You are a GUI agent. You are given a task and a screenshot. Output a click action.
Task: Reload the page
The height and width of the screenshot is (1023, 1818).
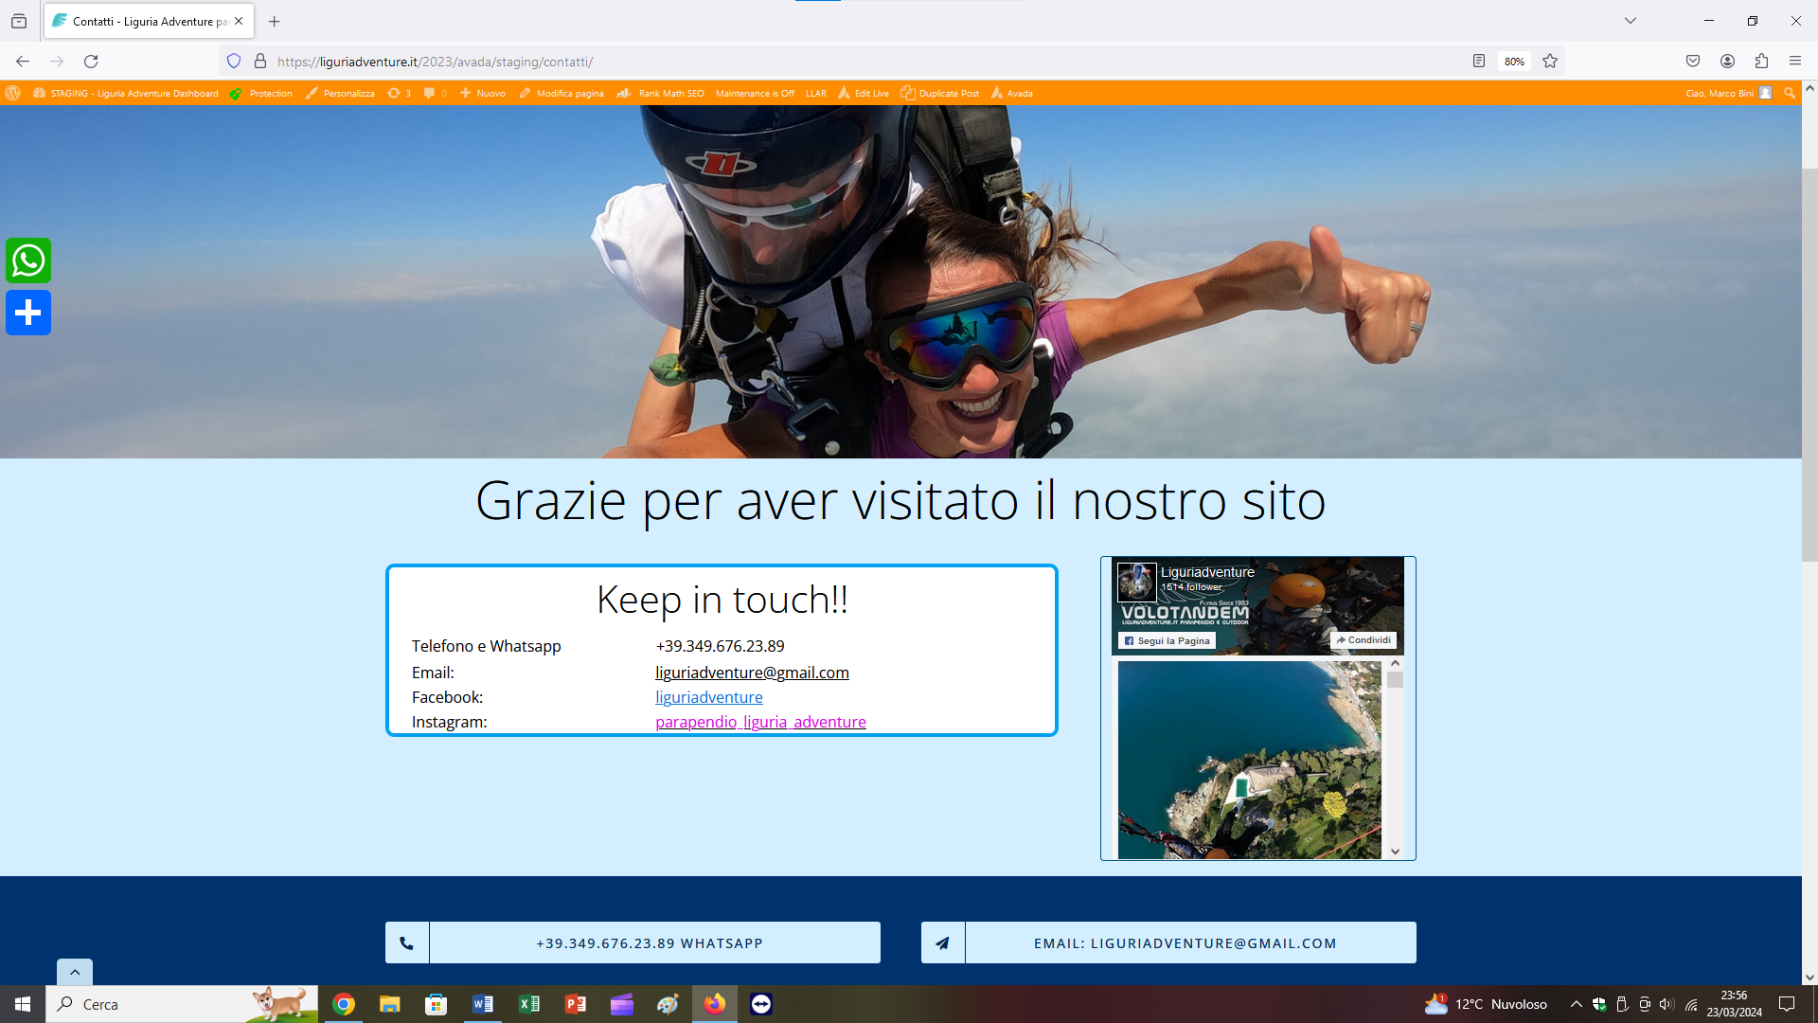coord(91,62)
